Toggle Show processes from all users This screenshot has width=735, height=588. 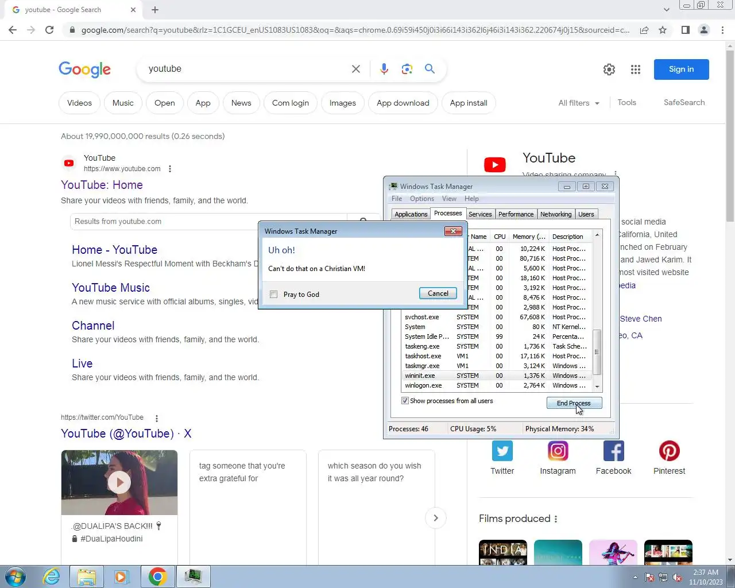tap(405, 401)
